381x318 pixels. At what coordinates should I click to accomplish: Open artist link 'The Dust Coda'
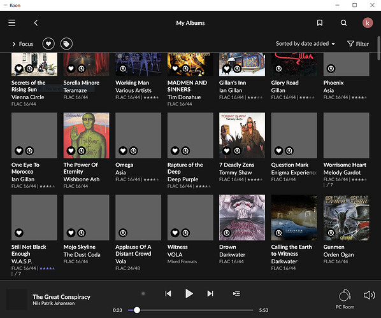coord(82,254)
